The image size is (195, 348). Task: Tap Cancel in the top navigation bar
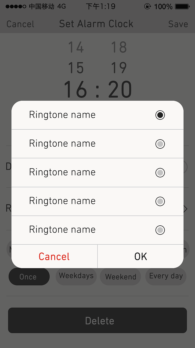tap(20, 24)
